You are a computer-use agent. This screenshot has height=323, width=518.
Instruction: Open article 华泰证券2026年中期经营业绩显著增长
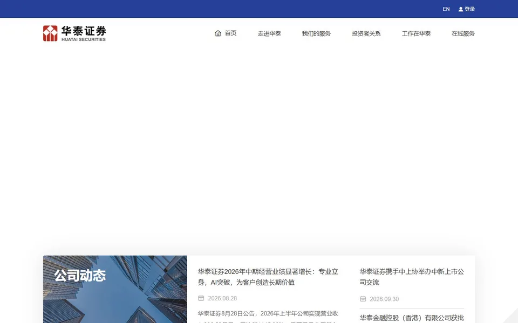[268, 277]
